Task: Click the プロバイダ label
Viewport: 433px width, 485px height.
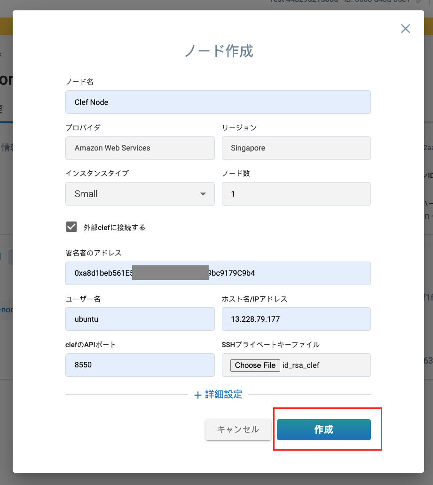Action: 83,127
